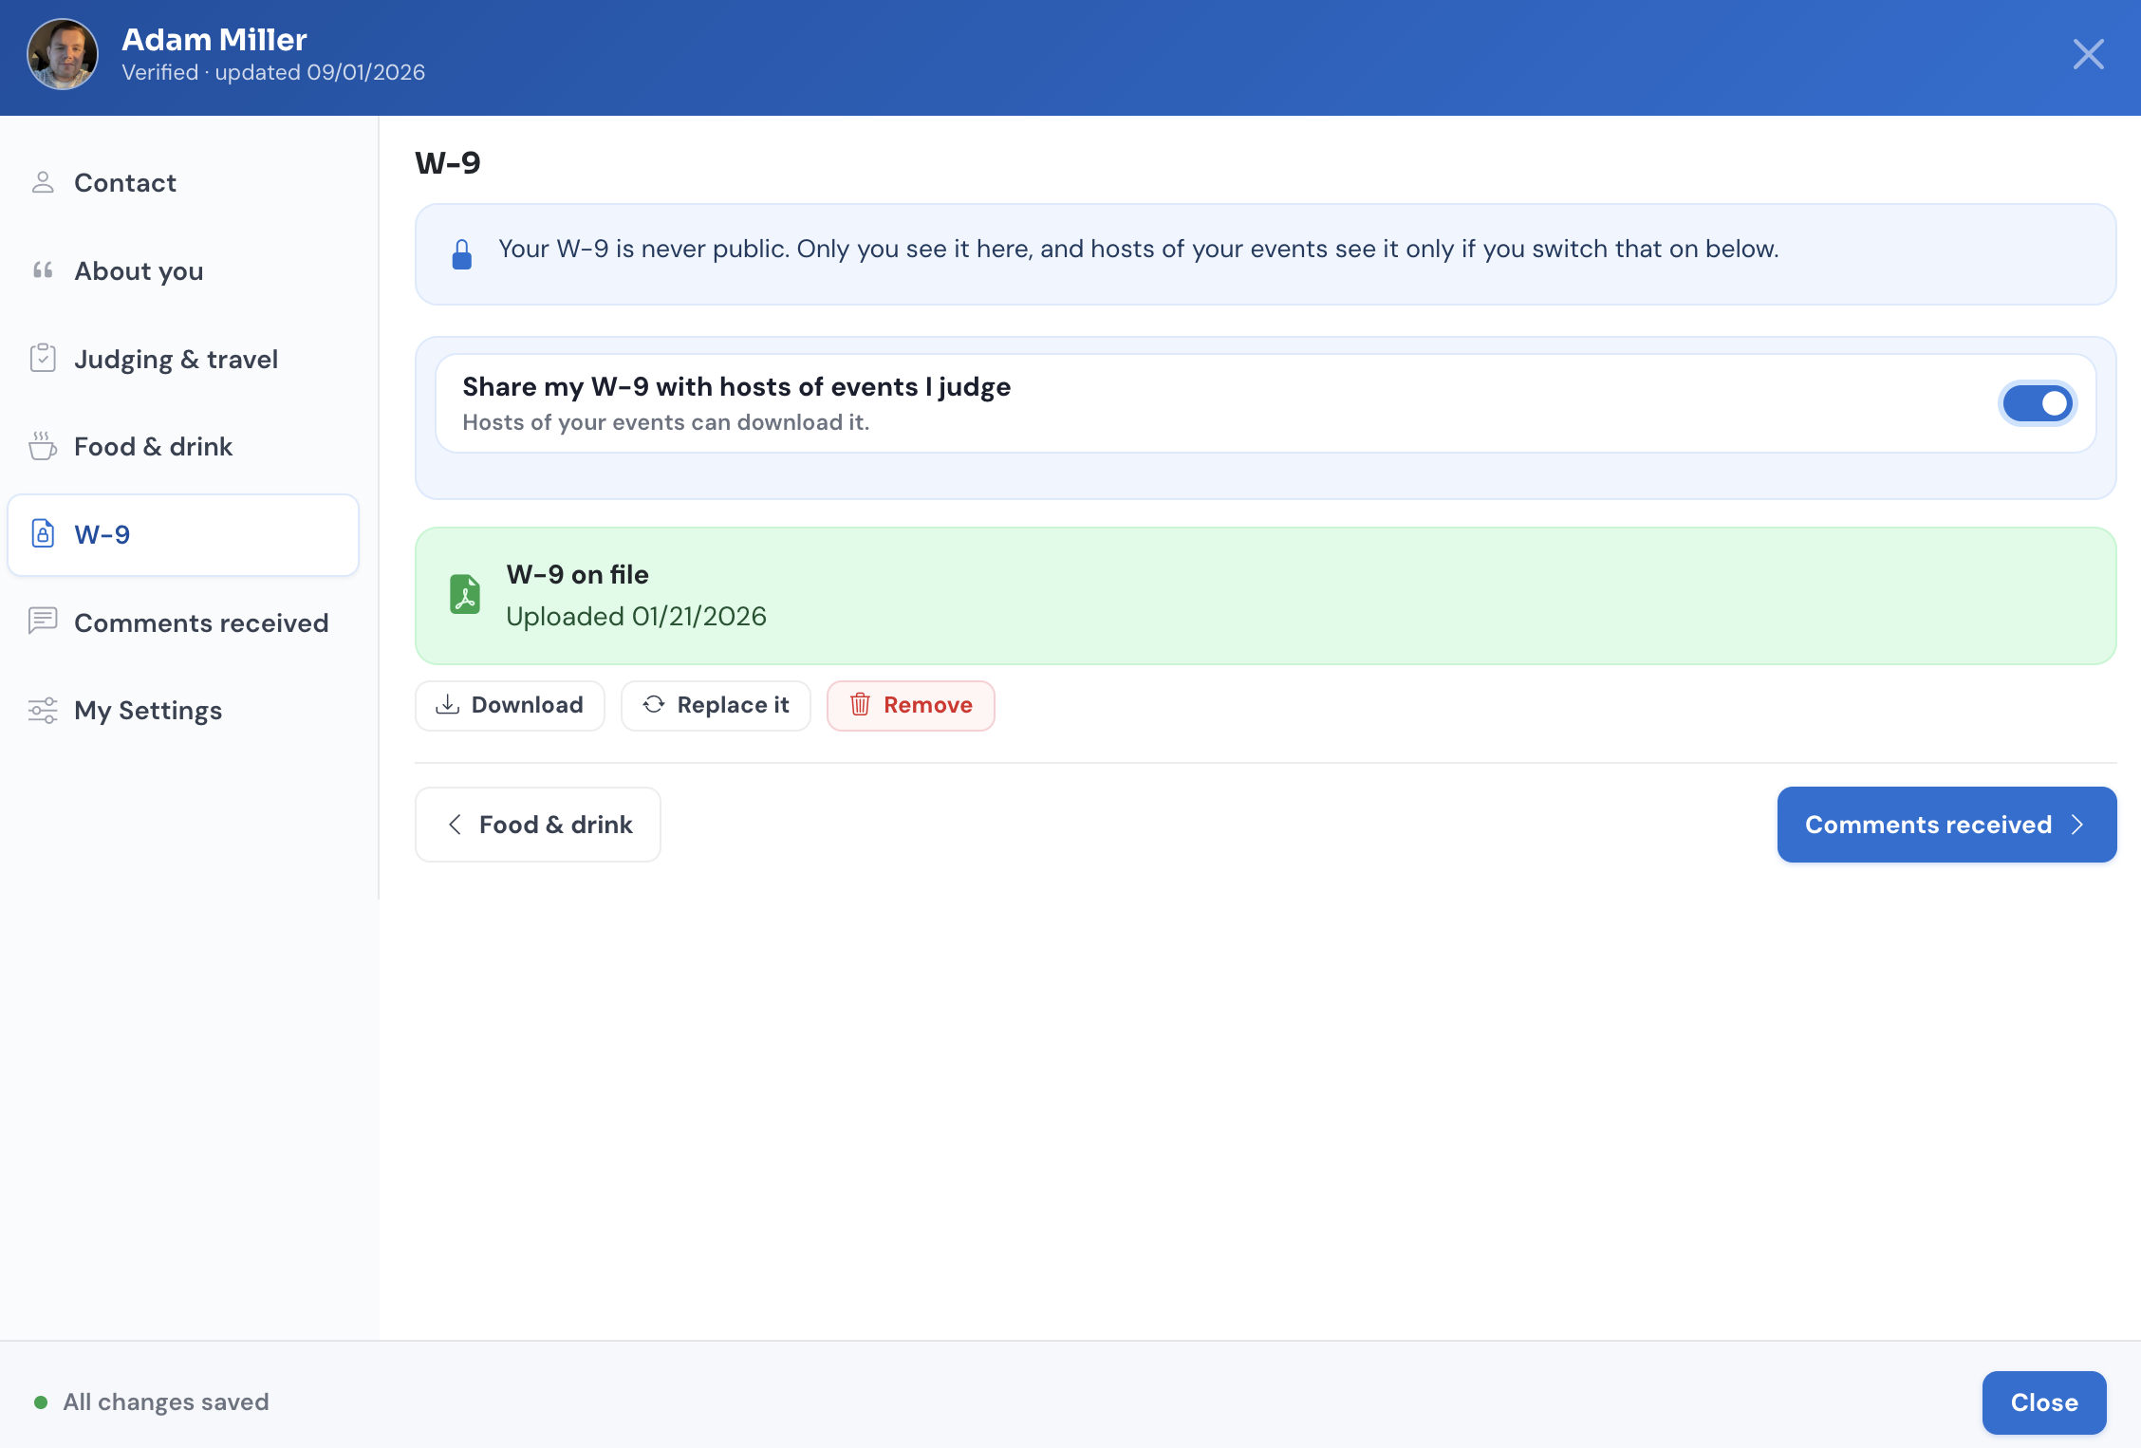Image resolution: width=2141 pixels, height=1448 pixels.
Task: Click the red trash icon on Remove
Action: [x=860, y=704]
